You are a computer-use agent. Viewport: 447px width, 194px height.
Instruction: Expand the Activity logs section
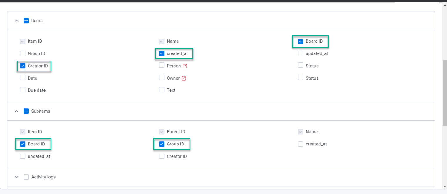17,177
